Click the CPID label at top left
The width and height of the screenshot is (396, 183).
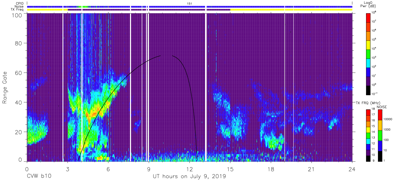(19, 3)
